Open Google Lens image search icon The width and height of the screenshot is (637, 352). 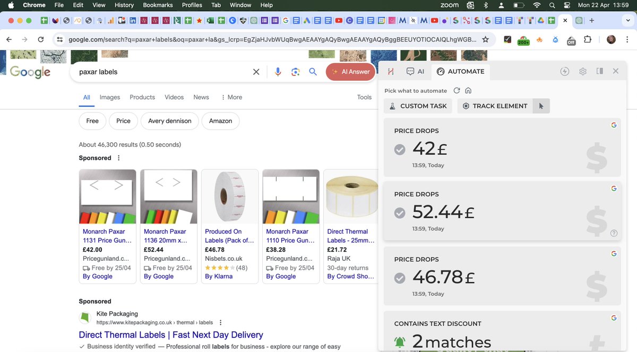tap(296, 72)
